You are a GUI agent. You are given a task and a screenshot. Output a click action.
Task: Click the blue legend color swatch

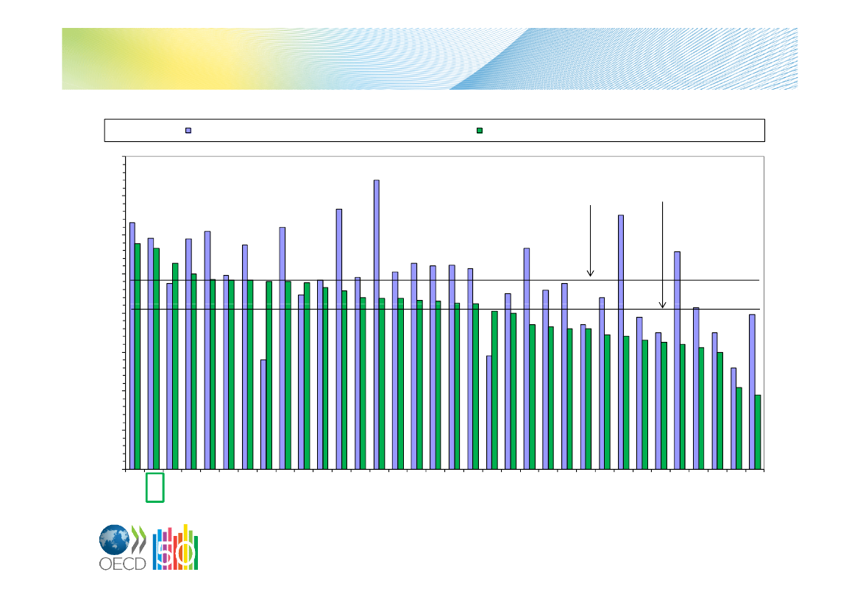(x=188, y=130)
